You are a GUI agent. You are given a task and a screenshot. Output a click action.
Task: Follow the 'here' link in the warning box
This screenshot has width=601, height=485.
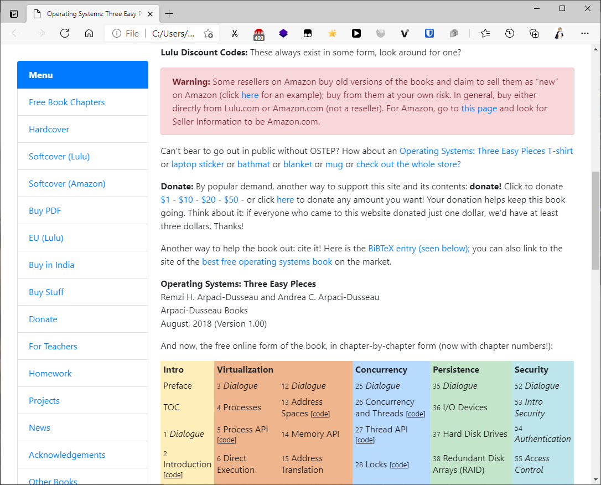pyautogui.click(x=250, y=95)
